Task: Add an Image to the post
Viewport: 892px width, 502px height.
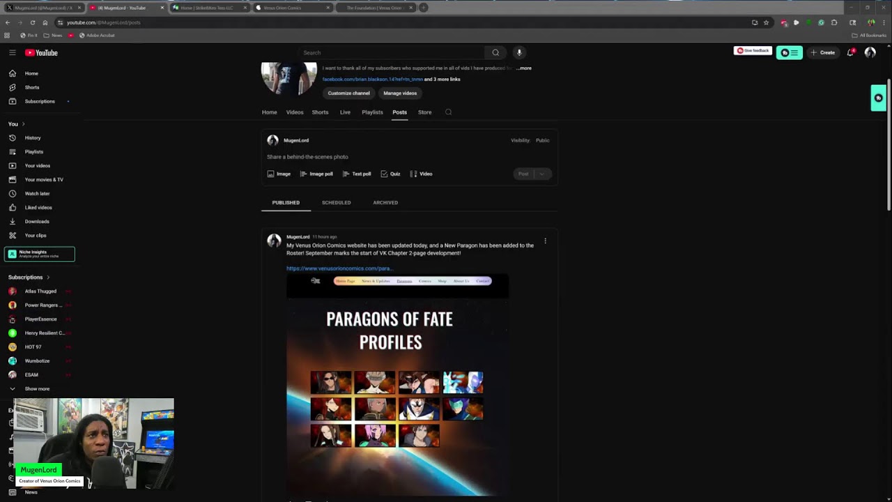Action: point(279,174)
